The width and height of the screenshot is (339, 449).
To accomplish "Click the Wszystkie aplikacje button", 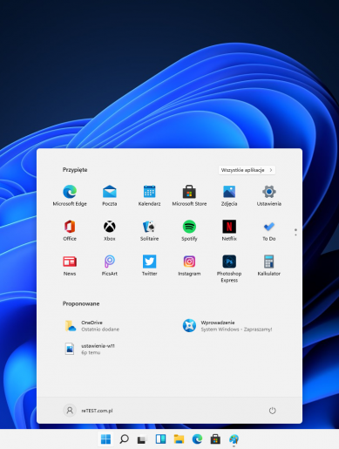I will (247, 170).
